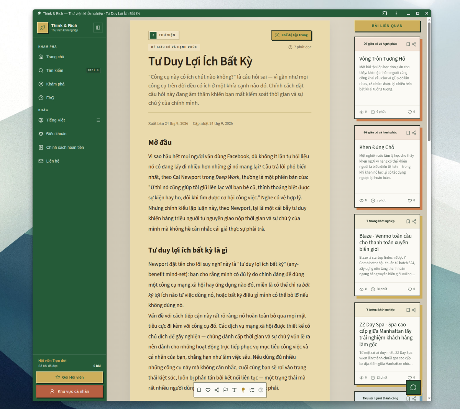The width and height of the screenshot is (460, 409).
Task: Click the globe translate icon in toolbar
Action: (x=261, y=390)
